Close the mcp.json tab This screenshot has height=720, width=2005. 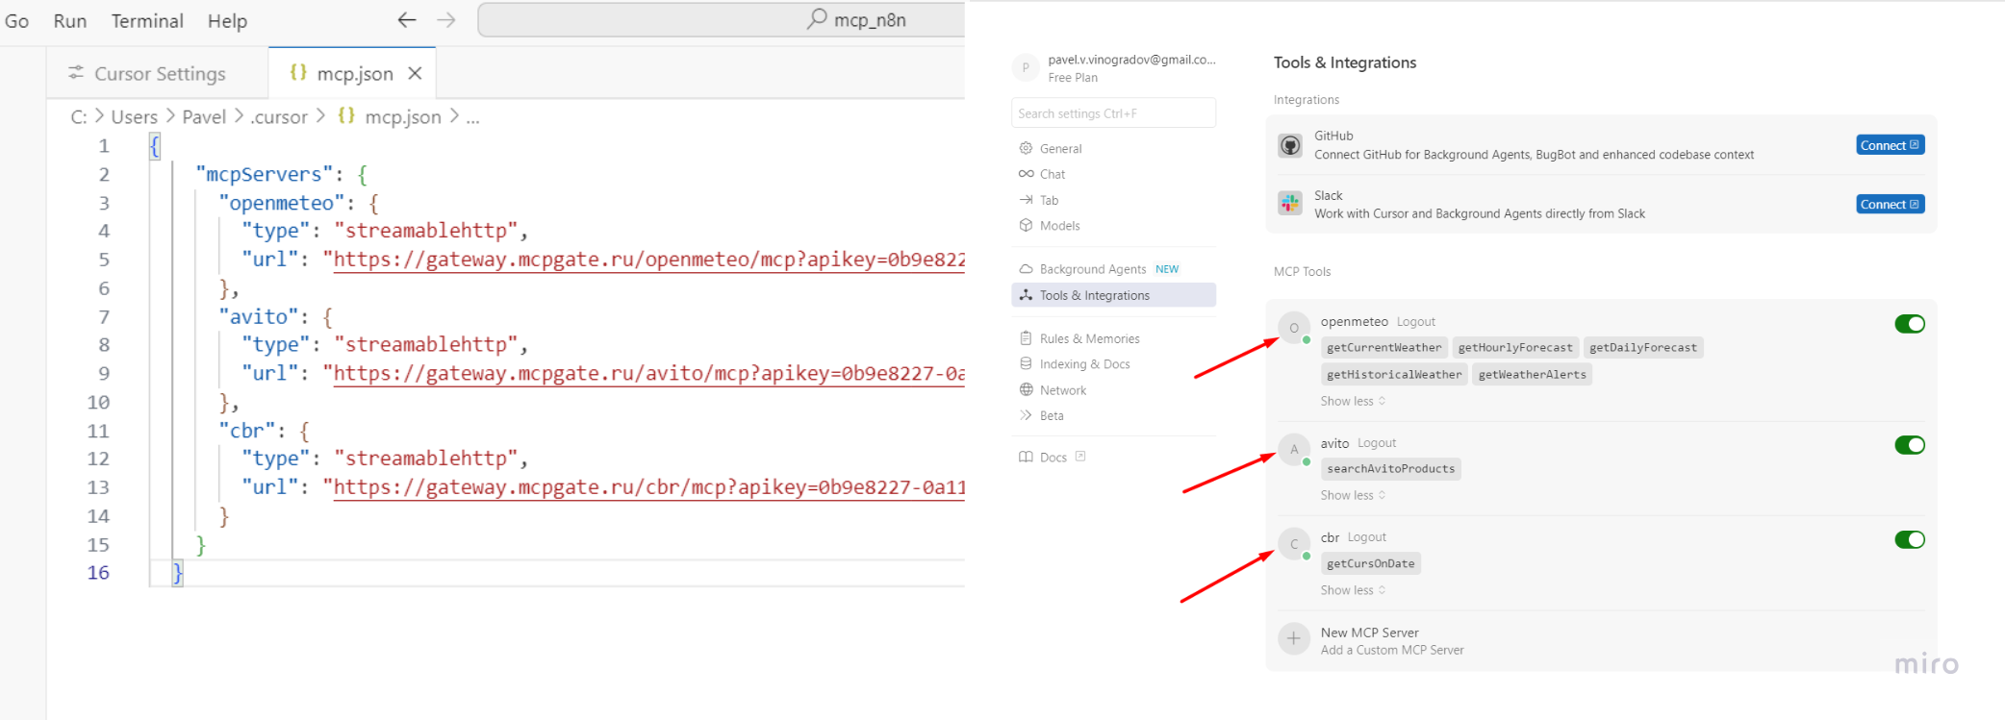[415, 73]
